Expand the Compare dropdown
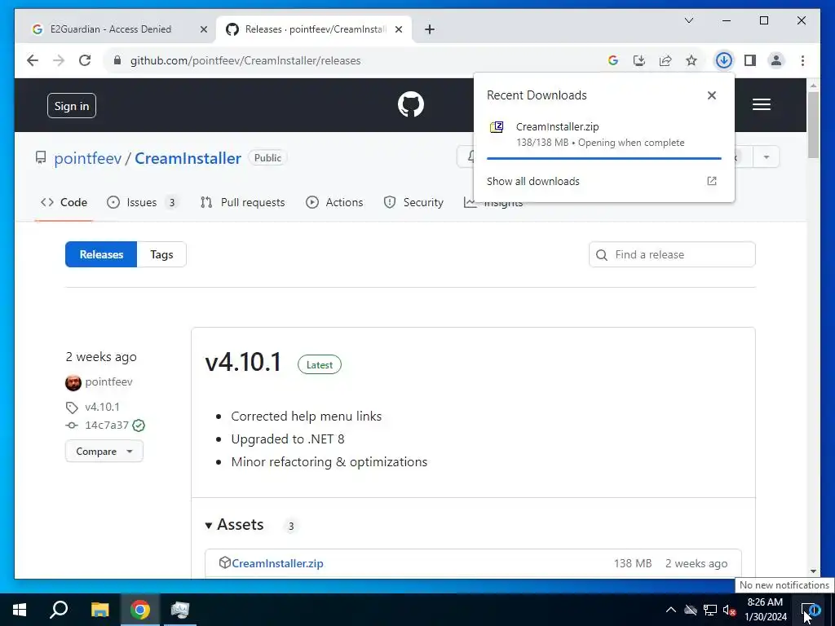 104,452
